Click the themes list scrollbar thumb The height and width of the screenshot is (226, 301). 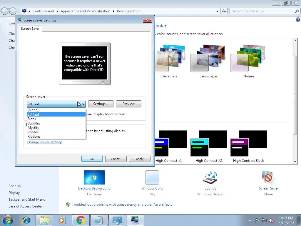295,95
